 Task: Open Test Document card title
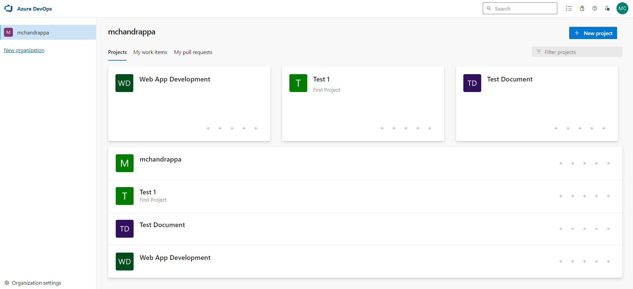click(510, 79)
